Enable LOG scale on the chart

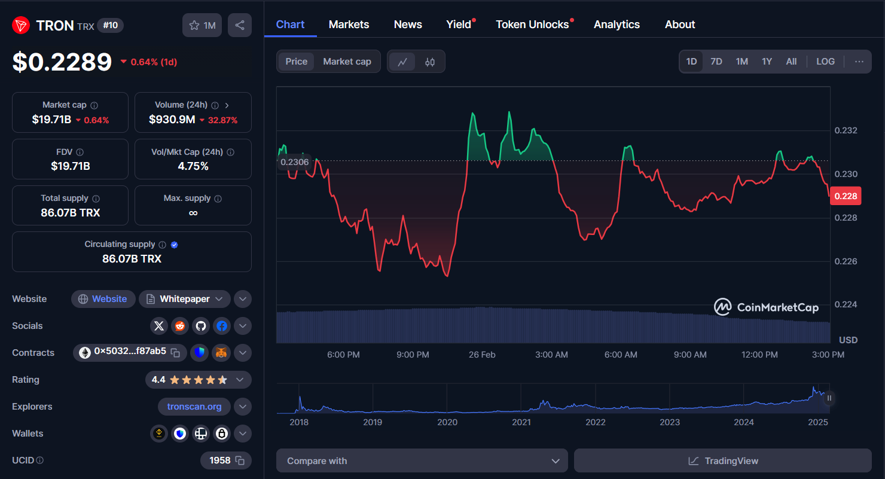pyautogui.click(x=825, y=61)
